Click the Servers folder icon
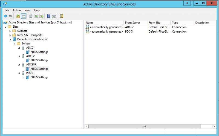The height and width of the screenshot is (136, 219). coord(19,44)
